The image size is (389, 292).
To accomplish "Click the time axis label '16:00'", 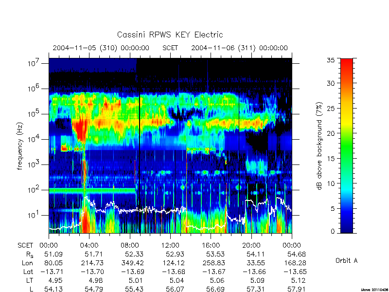I will pyautogui.click(x=211, y=245).
